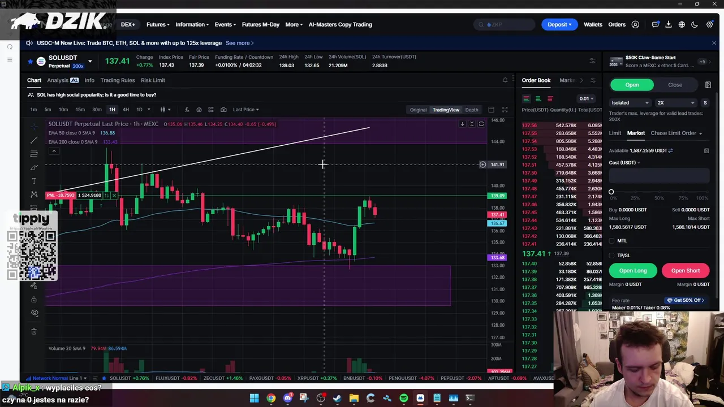Select TradingView chart mode
This screenshot has height=407, width=724.
pos(446,110)
